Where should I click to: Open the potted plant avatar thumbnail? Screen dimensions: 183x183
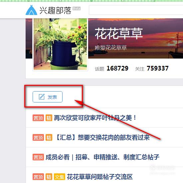point(60,44)
